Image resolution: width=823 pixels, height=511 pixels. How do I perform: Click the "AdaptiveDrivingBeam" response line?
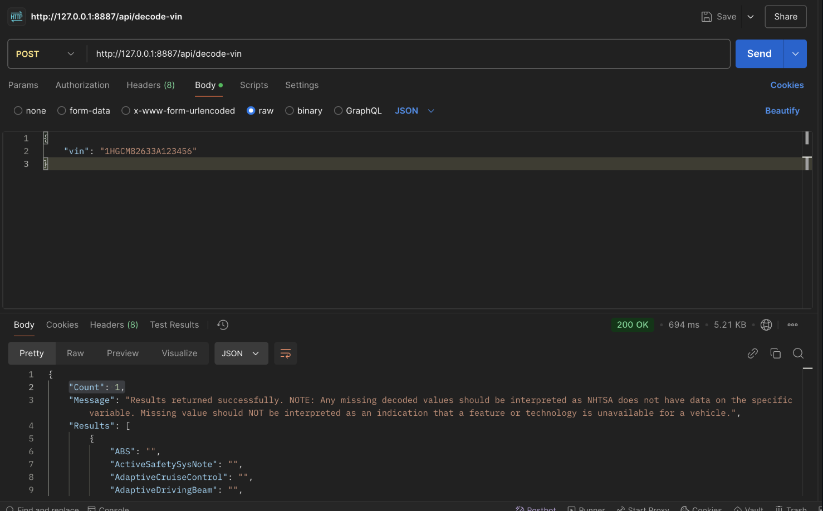[176, 490]
